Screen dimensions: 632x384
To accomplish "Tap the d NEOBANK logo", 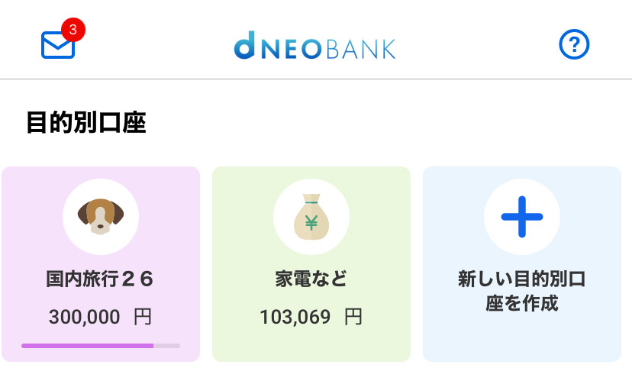I will click(314, 47).
